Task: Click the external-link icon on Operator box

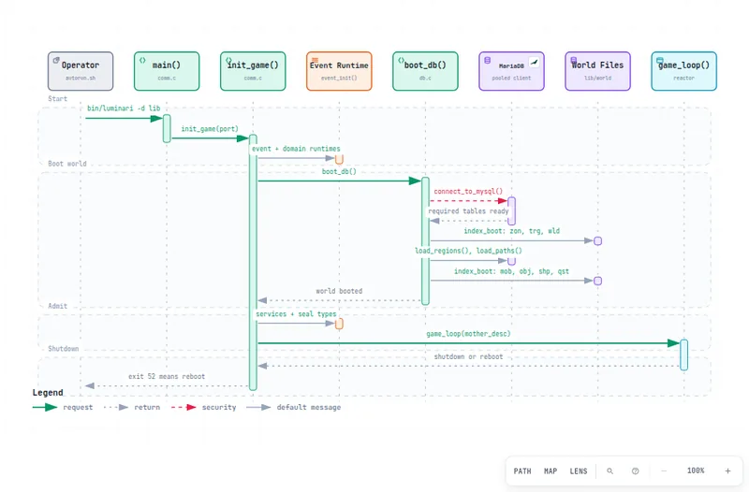Action: 56,60
